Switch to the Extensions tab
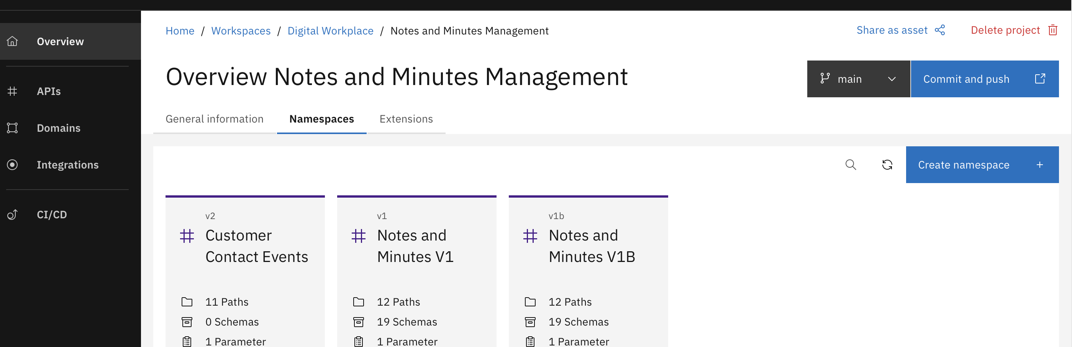This screenshot has width=1072, height=347. (x=406, y=119)
